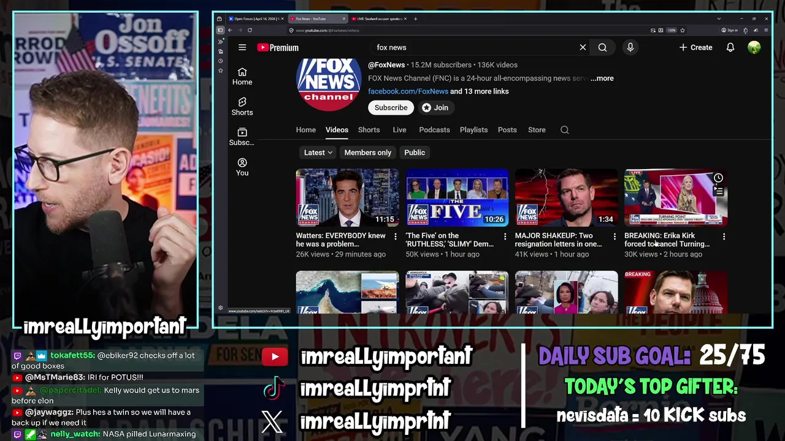785x441 pixels.
Task: Open the YouTube hamburger guide menu
Action: [x=242, y=47]
